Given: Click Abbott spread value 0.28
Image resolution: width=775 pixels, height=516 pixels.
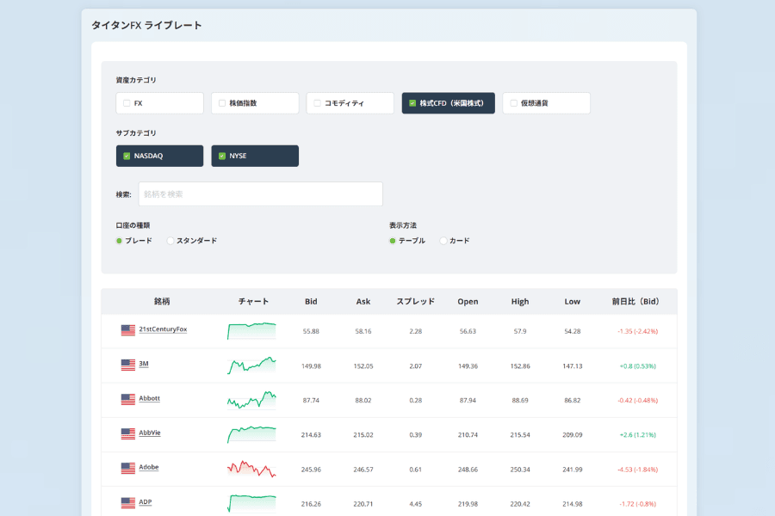Looking at the screenshot, I should click(416, 401).
